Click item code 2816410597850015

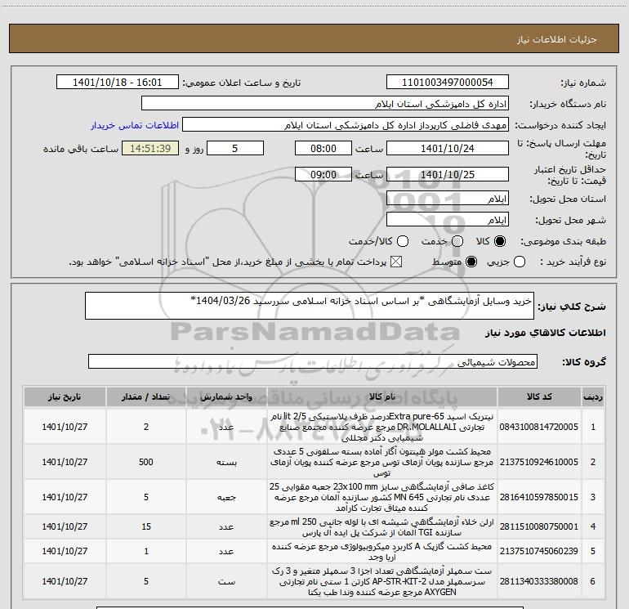click(x=539, y=497)
